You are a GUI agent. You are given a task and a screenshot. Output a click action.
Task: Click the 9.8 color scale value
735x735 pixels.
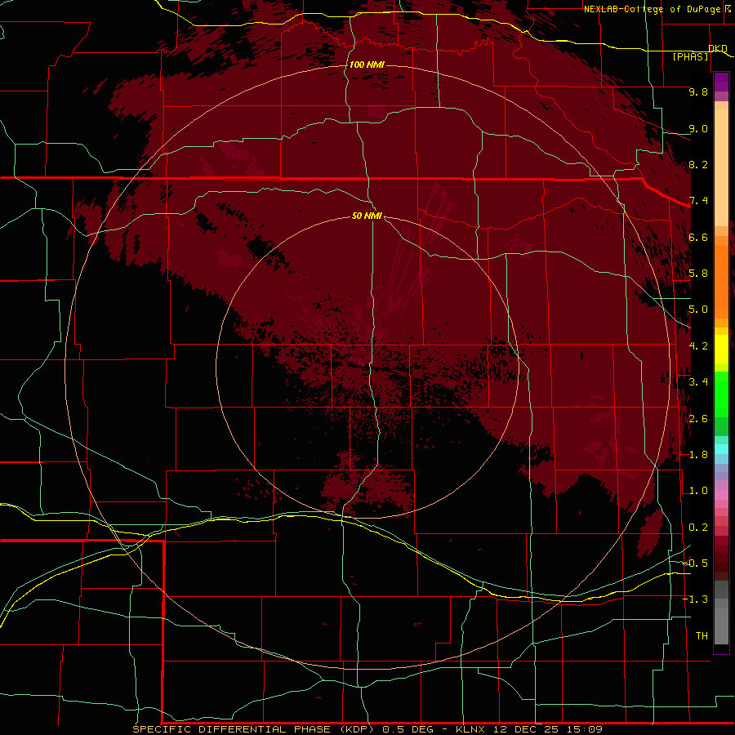click(698, 91)
